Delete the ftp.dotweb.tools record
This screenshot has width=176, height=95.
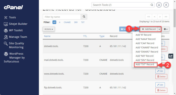pyautogui.click(x=161, y=90)
